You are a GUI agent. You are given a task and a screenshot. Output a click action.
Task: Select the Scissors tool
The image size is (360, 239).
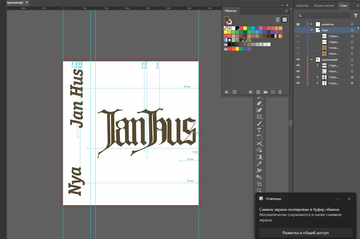(259, 144)
